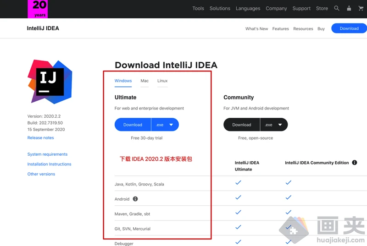
Task: Click the Android row label
Action: coord(122,199)
